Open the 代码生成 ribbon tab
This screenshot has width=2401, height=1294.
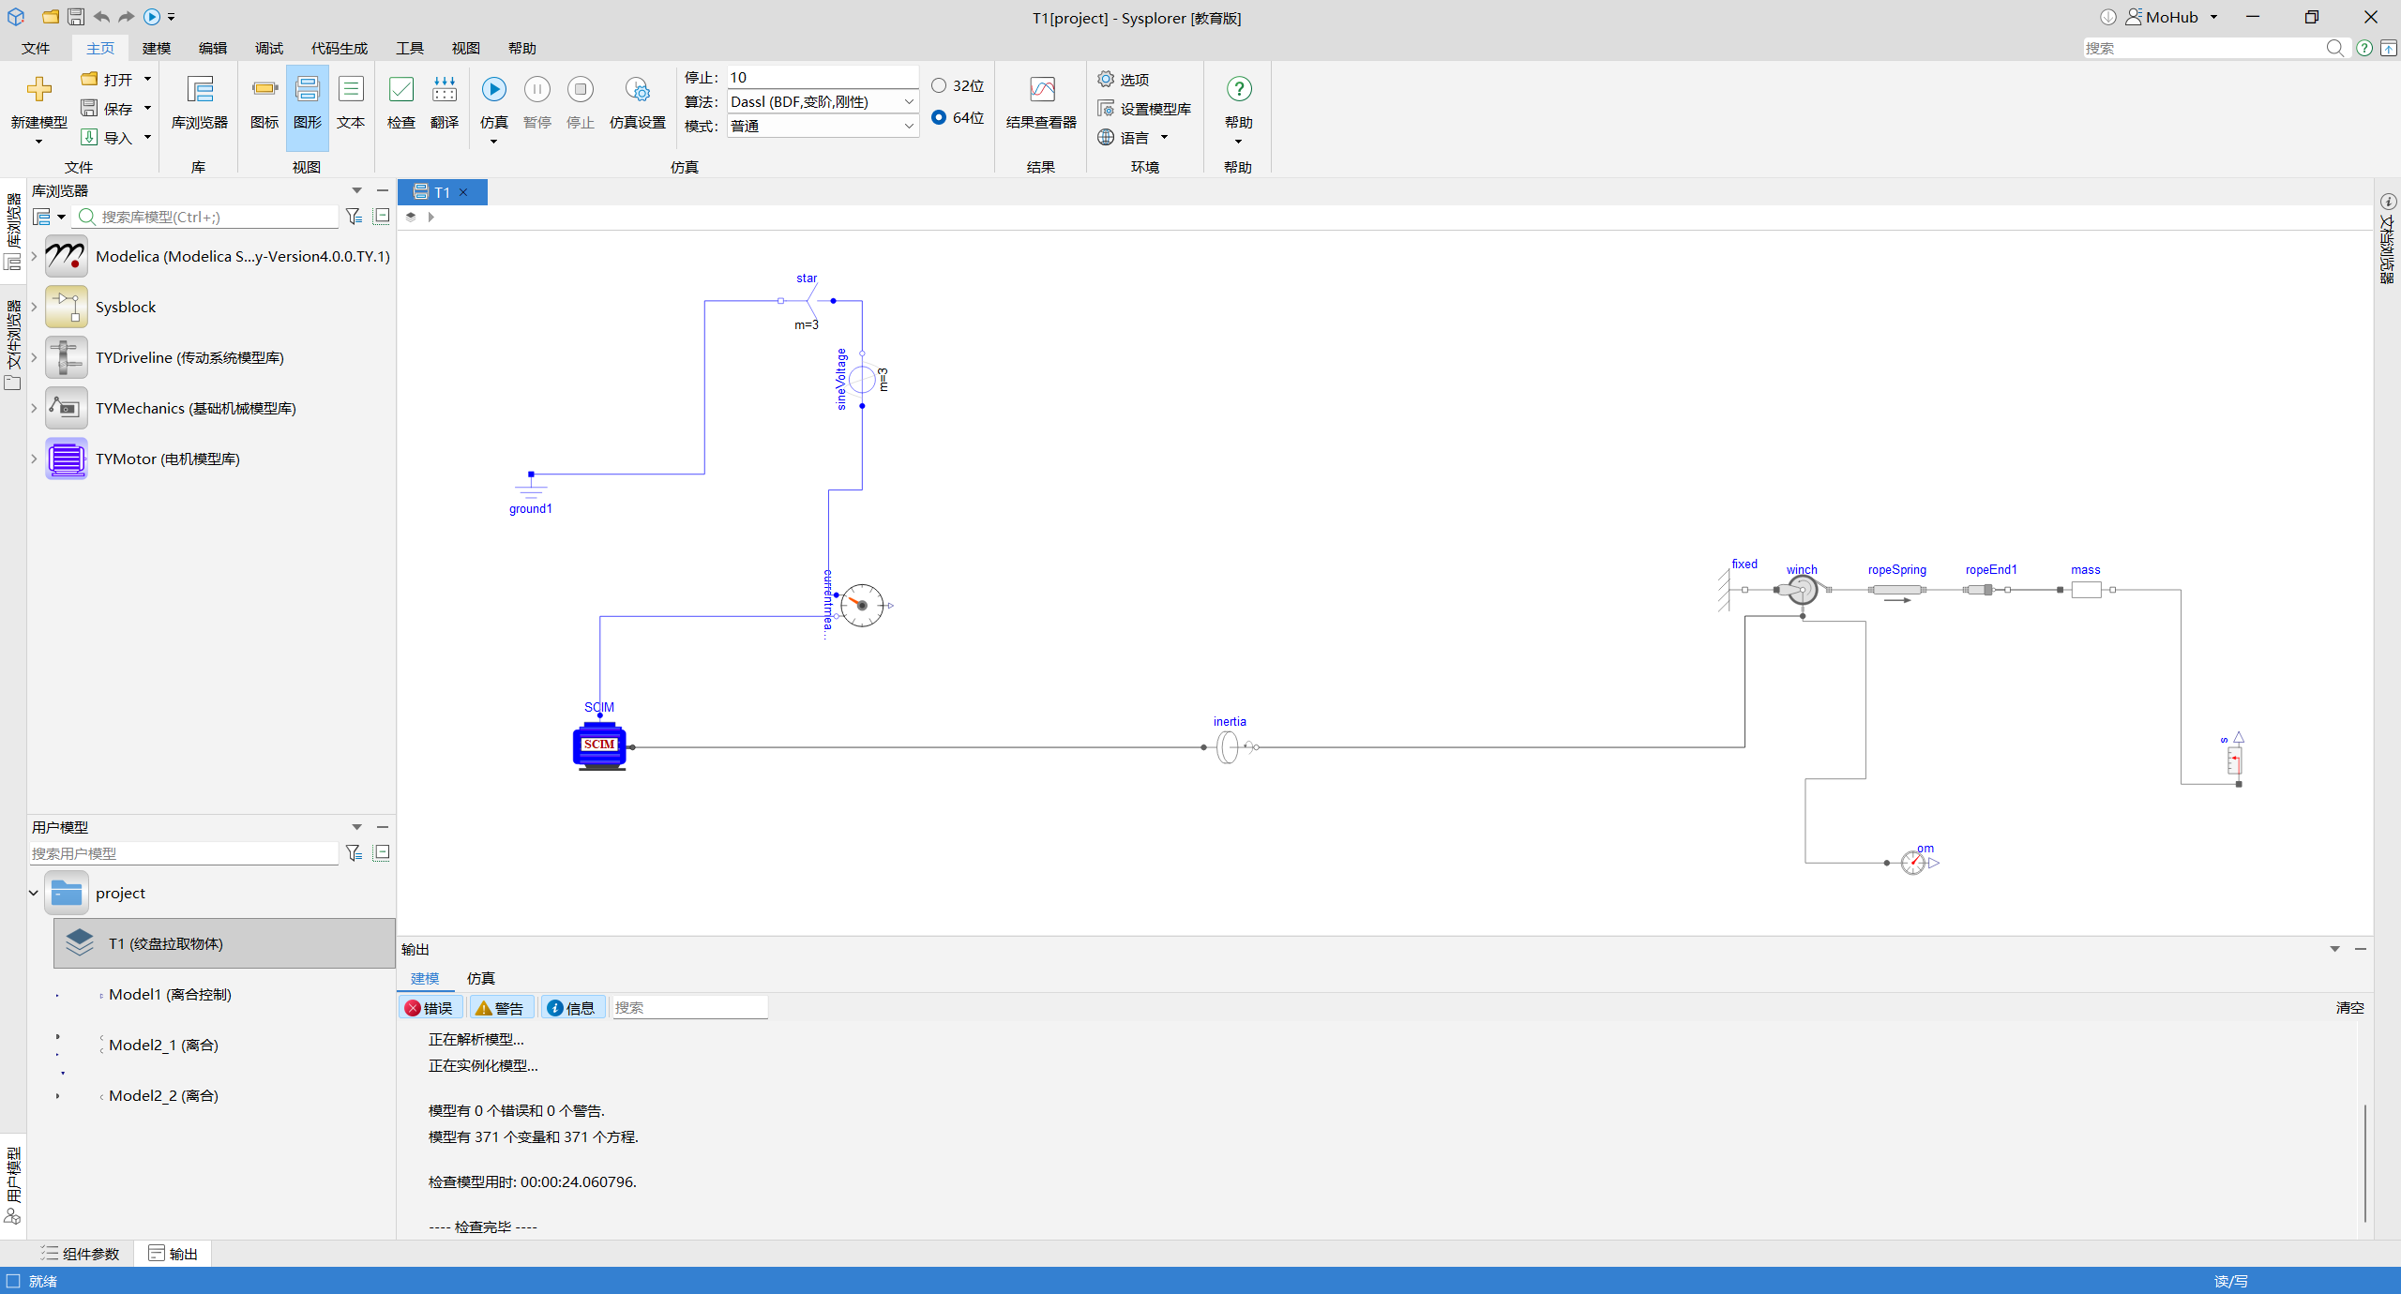(x=340, y=48)
